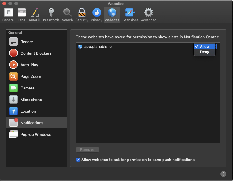Image resolution: width=233 pixels, height=181 pixels.
Task: Click the Remove button
Action: coord(87,150)
